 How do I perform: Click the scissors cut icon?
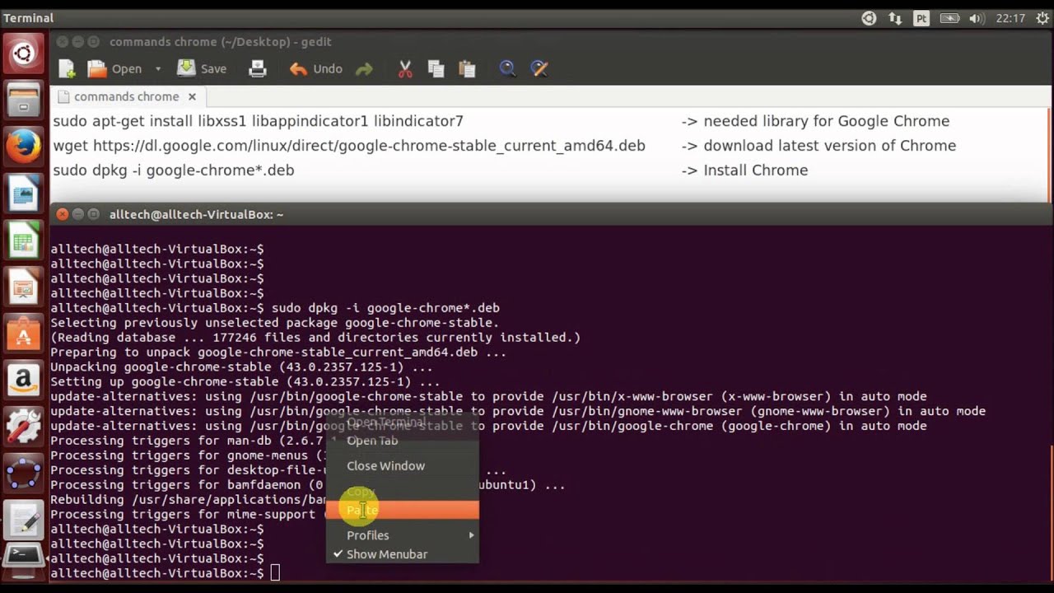[x=404, y=69]
